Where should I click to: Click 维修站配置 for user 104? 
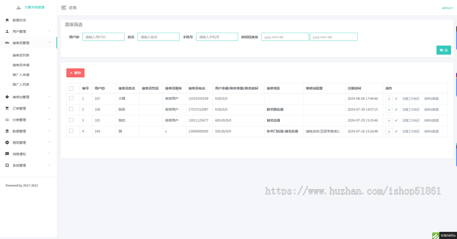click(x=431, y=131)
